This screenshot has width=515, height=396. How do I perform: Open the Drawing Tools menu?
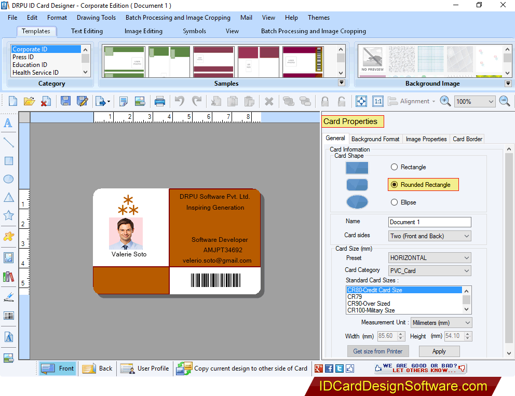coord(96,17)
